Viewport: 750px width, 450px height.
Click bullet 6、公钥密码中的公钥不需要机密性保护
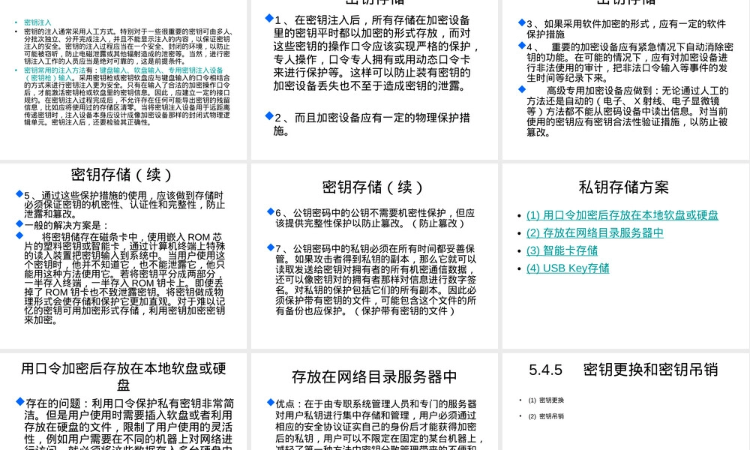(375, 218)
